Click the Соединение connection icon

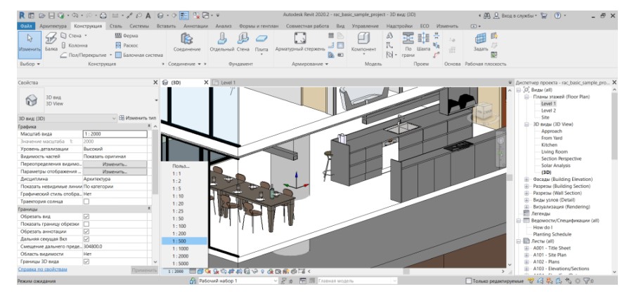coord(187,42)
